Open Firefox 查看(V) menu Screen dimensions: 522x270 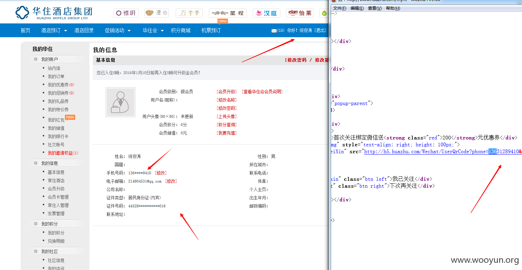pos(375,8)
